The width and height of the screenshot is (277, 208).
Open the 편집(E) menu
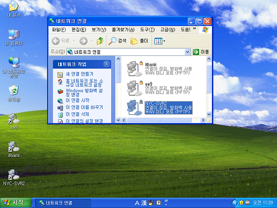[79, 30]
